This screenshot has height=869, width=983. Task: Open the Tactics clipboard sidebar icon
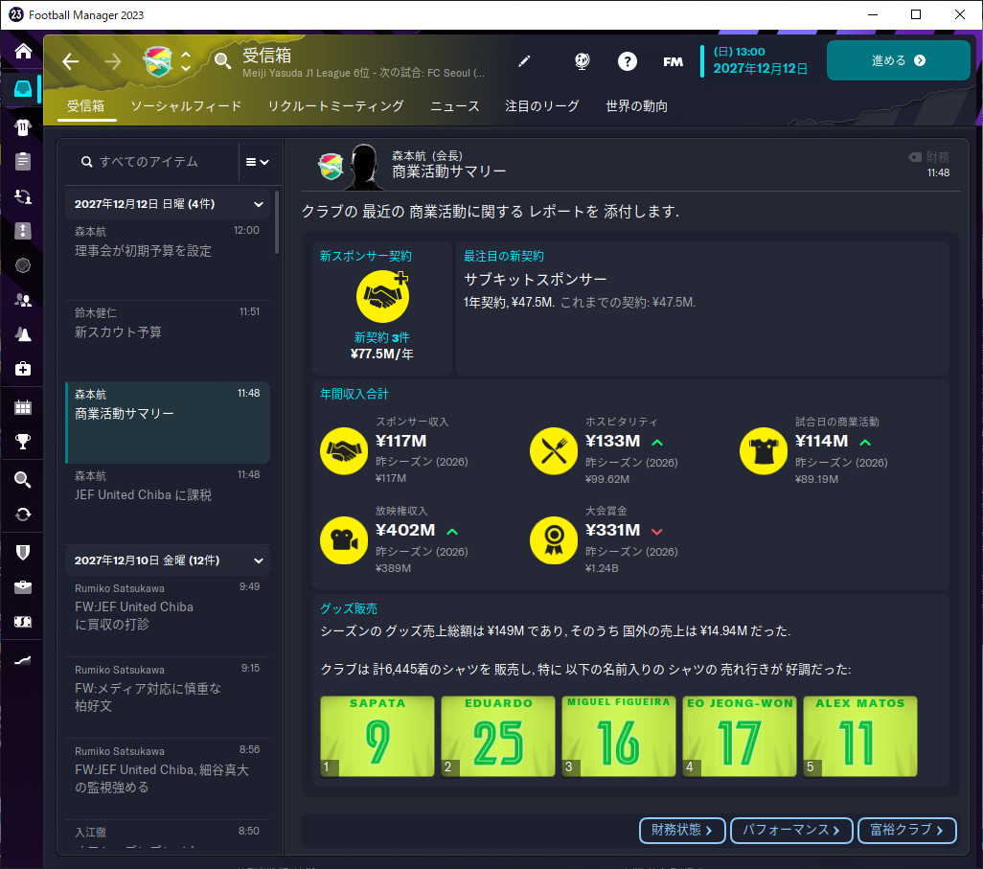pyautogui.click(x=23, y=162)
